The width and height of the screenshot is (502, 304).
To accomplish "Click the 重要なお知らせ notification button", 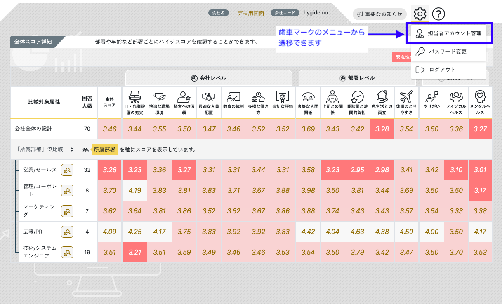I will click(379, 14).
